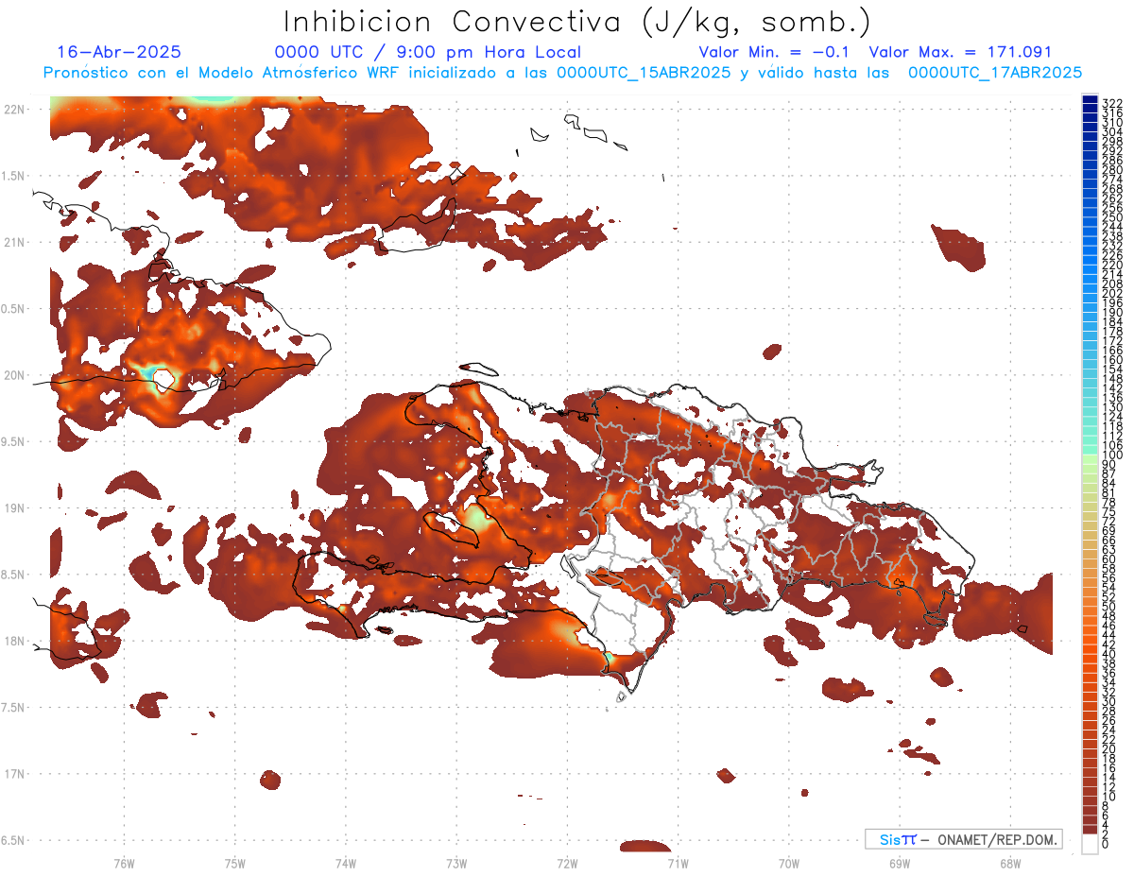This screenshot has height=876, width=1134.
Task: Click the '0000UTC_15ABR2025' initialization time
Action: 644,73
